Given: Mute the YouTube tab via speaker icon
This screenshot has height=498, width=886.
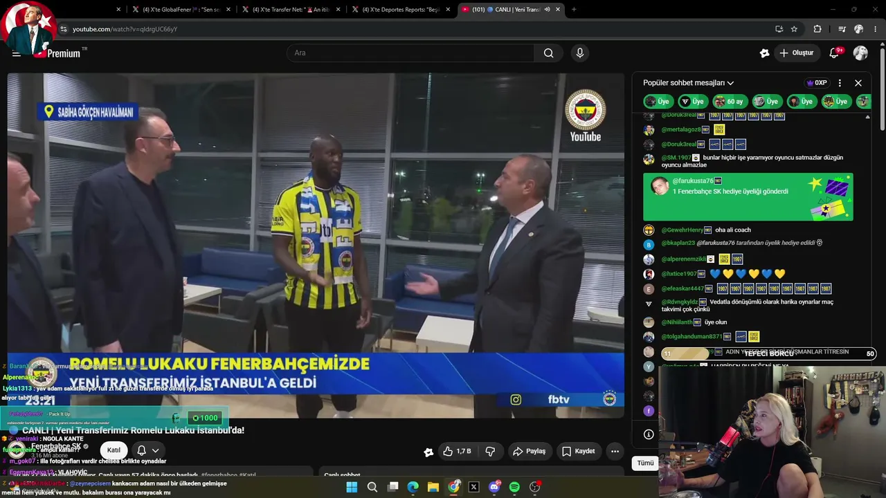Looking at the screenshot, I should (x=547, y=10).
